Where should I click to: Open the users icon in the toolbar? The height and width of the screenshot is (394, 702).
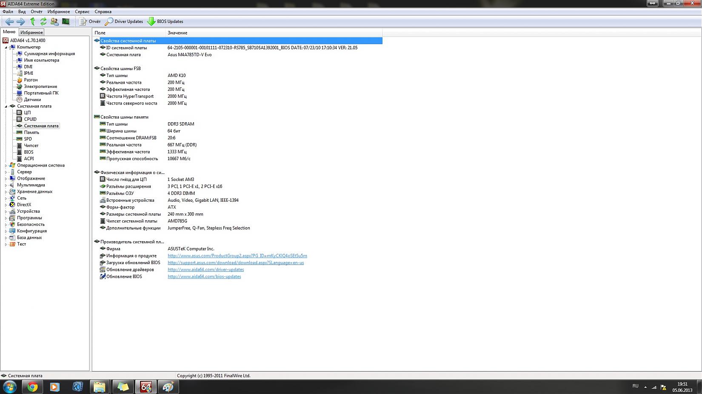tap(54, 21)
